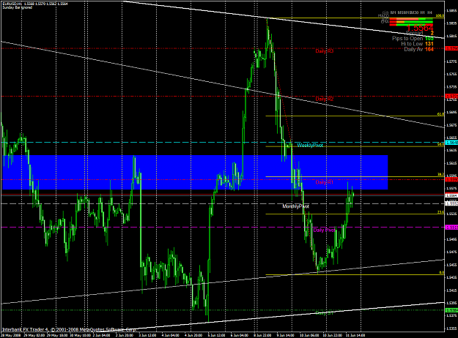Click the 'Hi to Low' readout

coord(412,44)
